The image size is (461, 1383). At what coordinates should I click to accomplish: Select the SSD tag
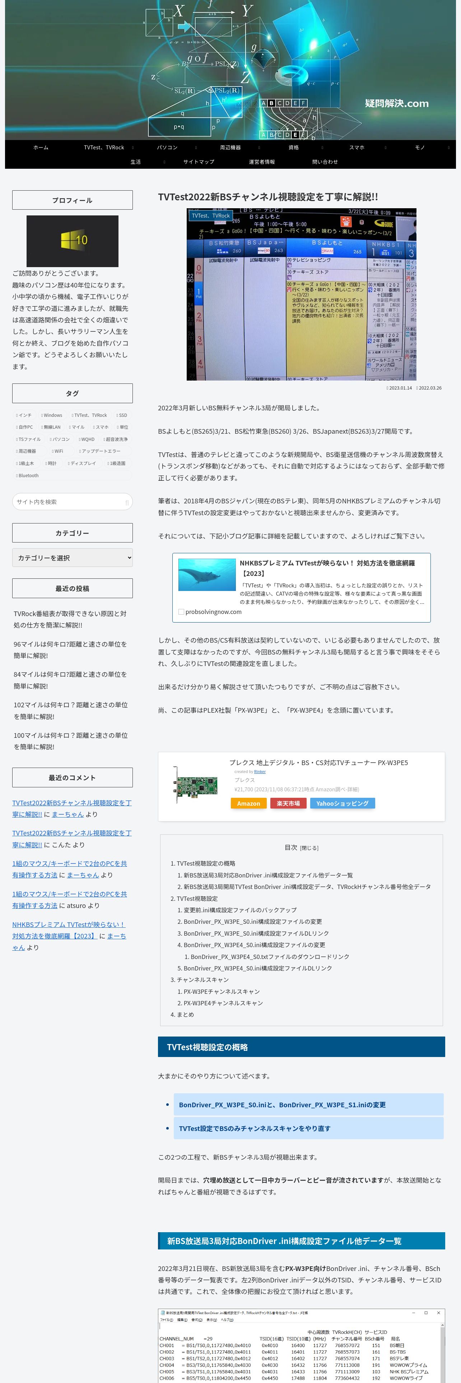(122, 415)
